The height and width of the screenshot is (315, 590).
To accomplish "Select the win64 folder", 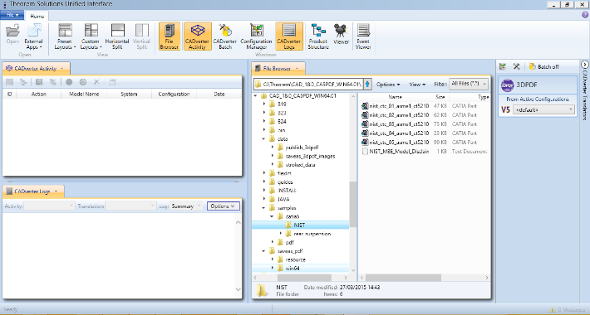I will click(x=293, y=268).
